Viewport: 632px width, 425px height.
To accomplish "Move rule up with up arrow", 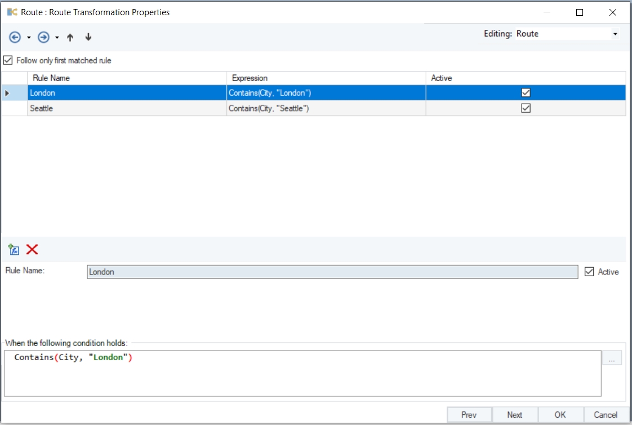I will click(70, 37).
